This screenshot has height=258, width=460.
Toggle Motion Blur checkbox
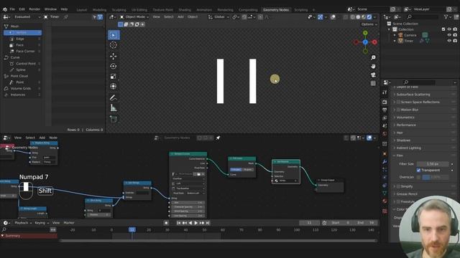tap(398, 110)
